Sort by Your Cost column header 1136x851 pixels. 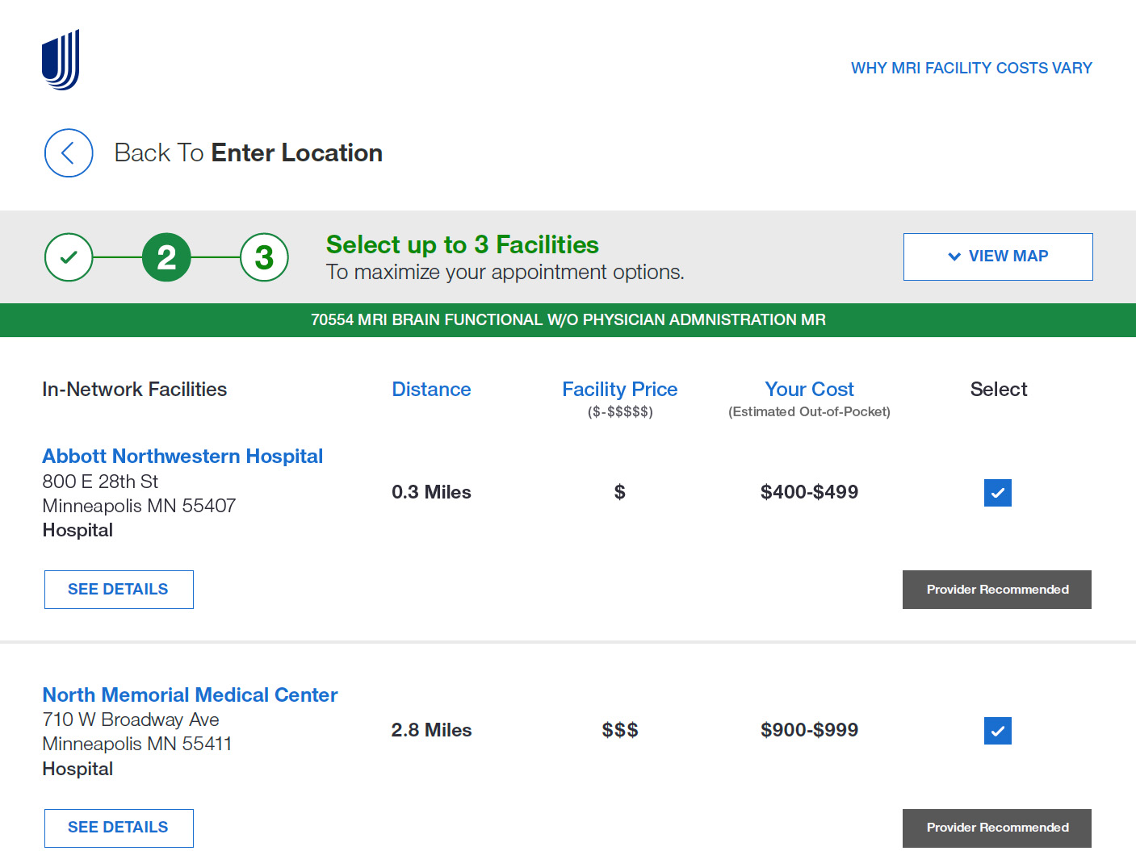pyautogui.click(x=809, y=390)
